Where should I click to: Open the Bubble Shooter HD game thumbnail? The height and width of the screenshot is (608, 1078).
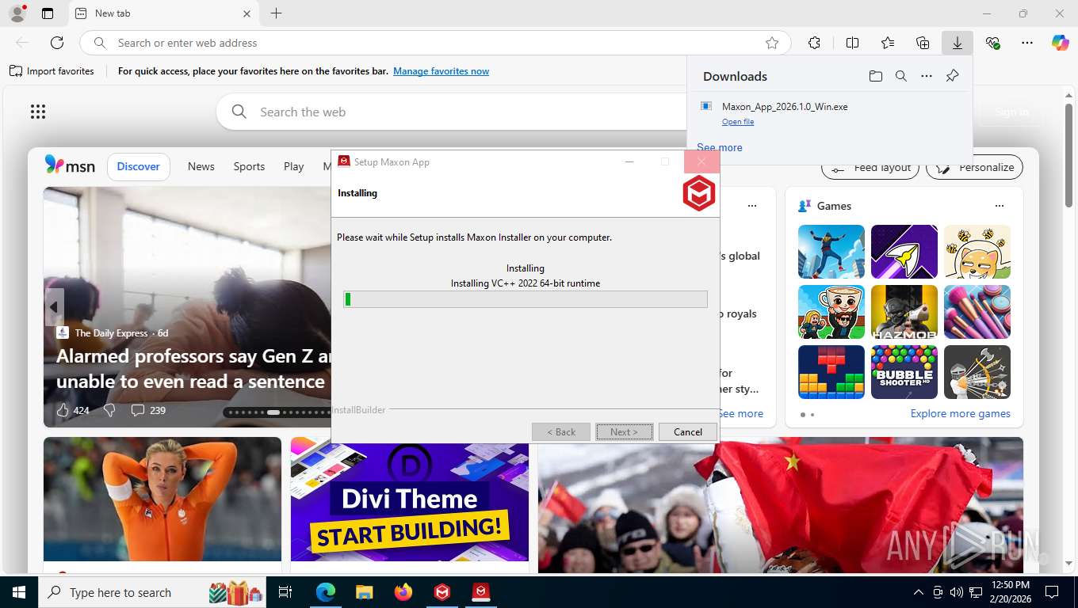[x=904, y=372]
